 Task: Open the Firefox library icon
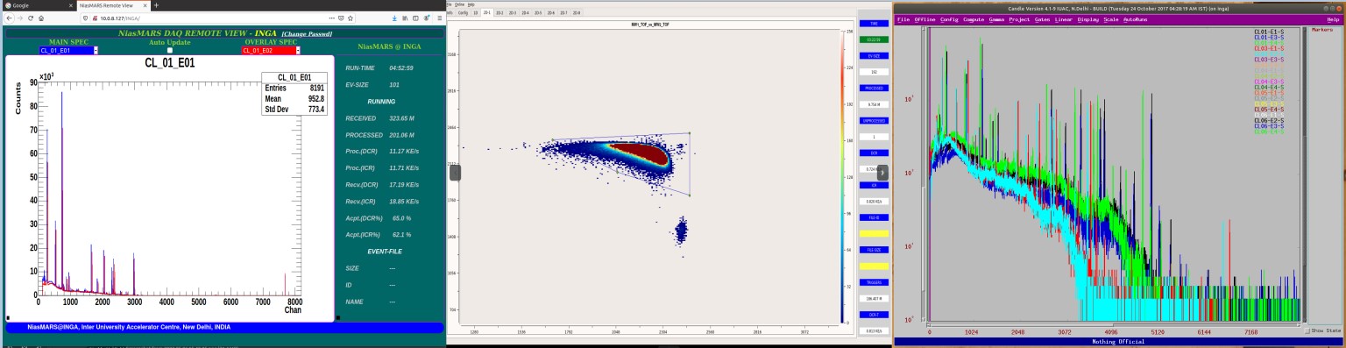[405, 18]
